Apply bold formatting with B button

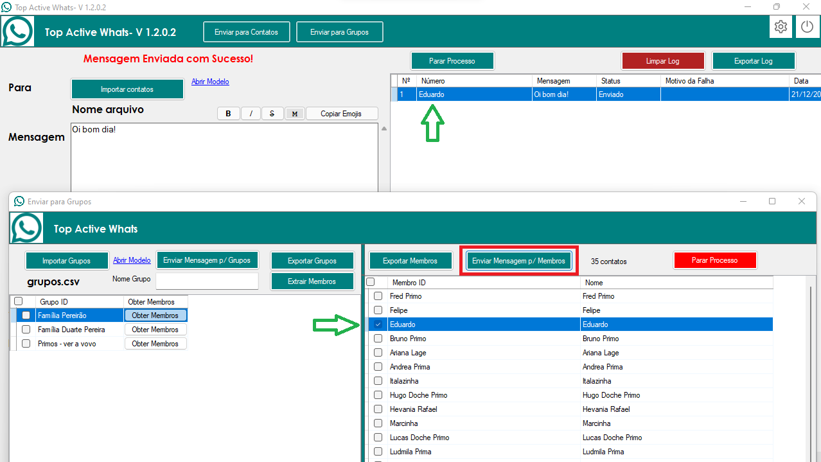228,114
